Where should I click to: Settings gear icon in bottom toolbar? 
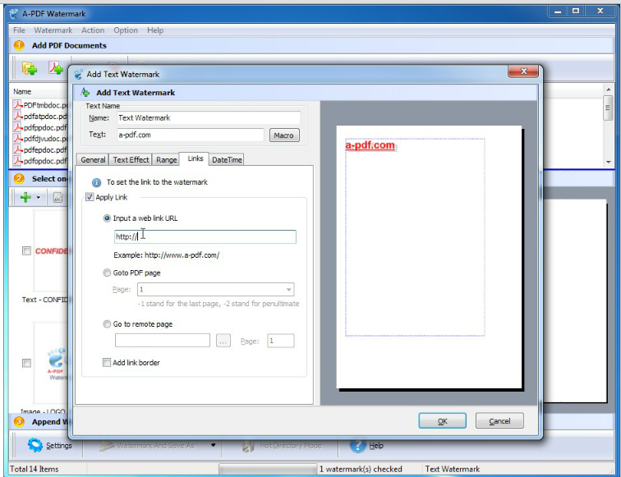click(x=34, y=445)
